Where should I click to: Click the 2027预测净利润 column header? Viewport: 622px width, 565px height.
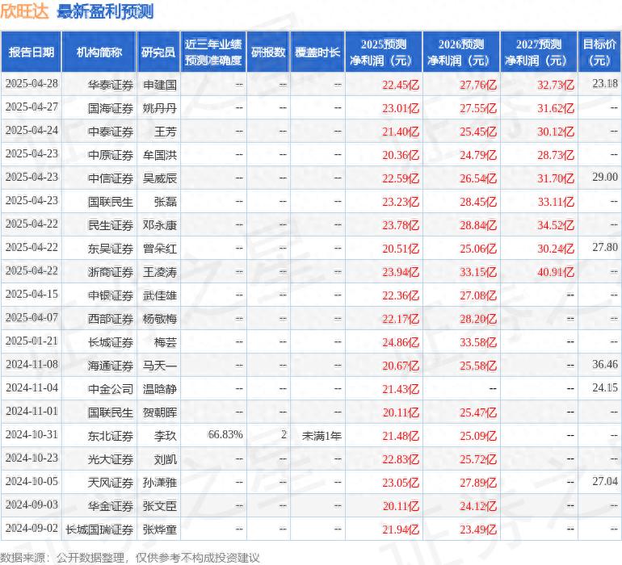pyautogui.click(x=539, y=52)
